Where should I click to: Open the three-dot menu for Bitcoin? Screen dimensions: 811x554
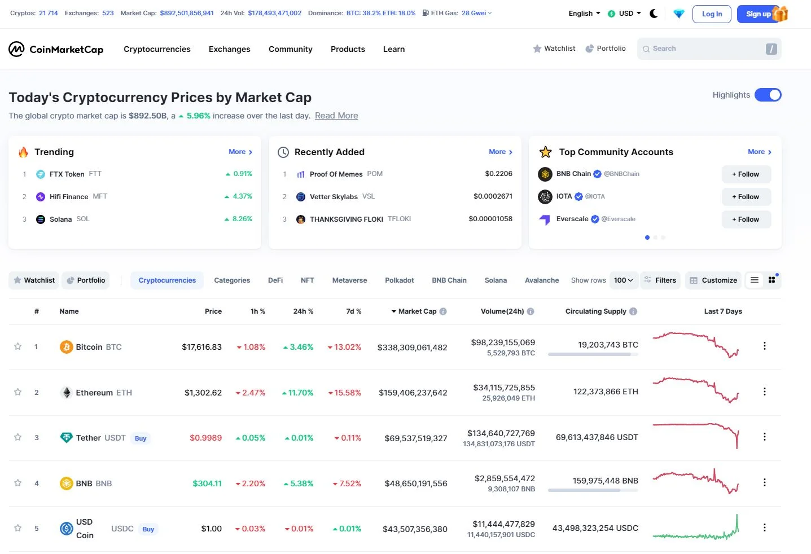point(765,346)
